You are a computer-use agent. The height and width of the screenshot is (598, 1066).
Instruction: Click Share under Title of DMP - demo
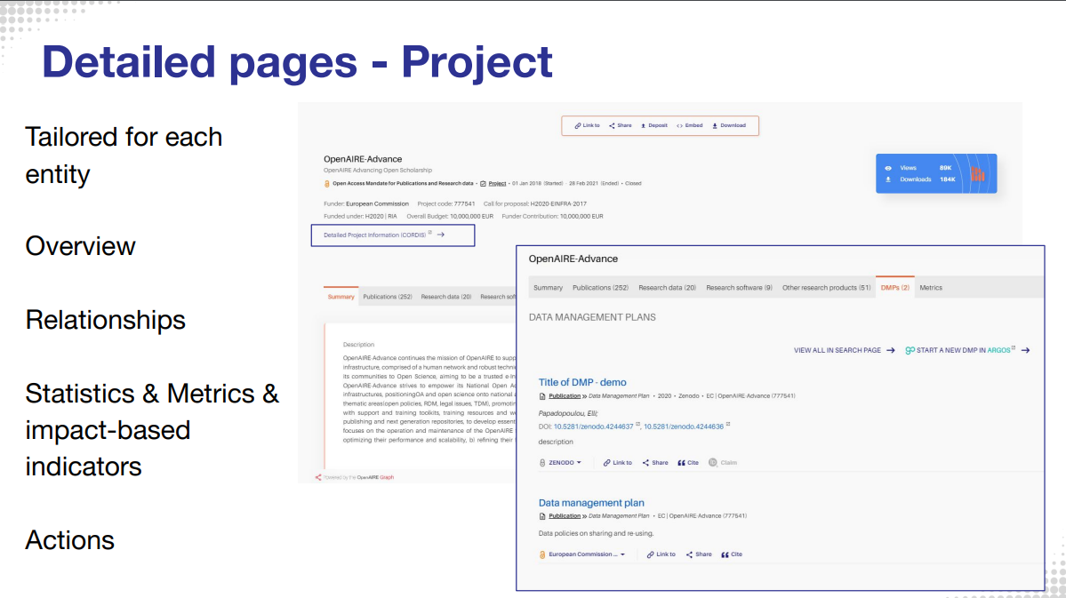[x=655, y=463]
